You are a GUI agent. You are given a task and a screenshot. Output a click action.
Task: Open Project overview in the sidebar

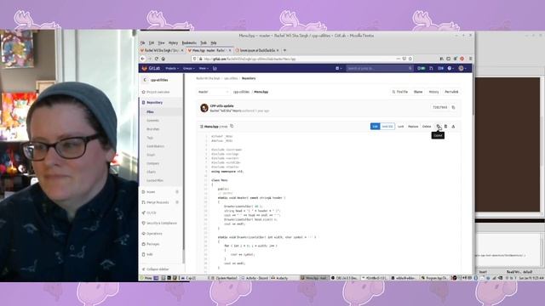pyautogui.click(x=158, y=92)
